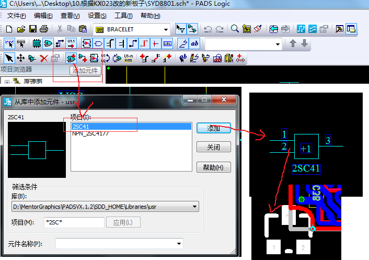The width and height of the screenshot is (369, 260).
Task: Select NPN_2SC4177 in the item list
Action: pyautogui.click(x=90, y=133)
